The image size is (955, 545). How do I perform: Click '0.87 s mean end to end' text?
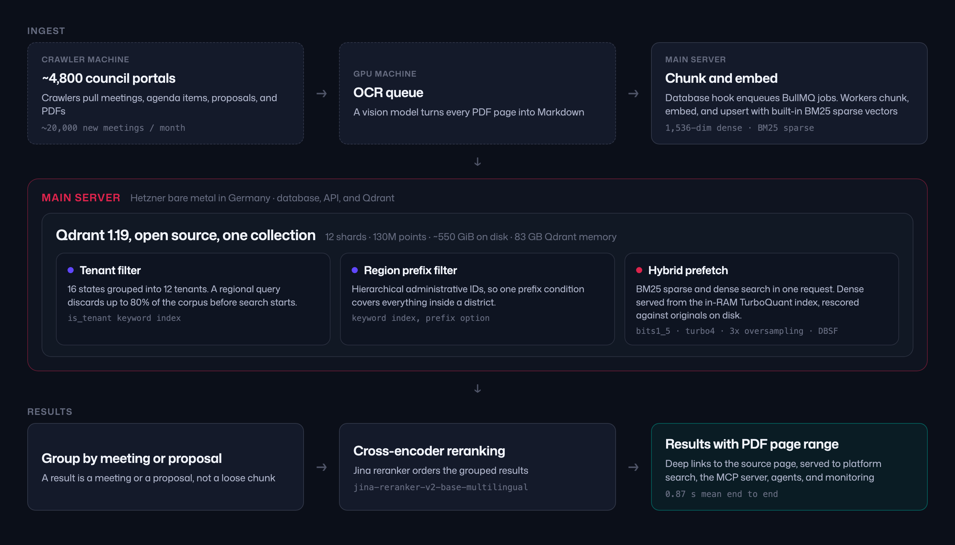coord(721,494)
